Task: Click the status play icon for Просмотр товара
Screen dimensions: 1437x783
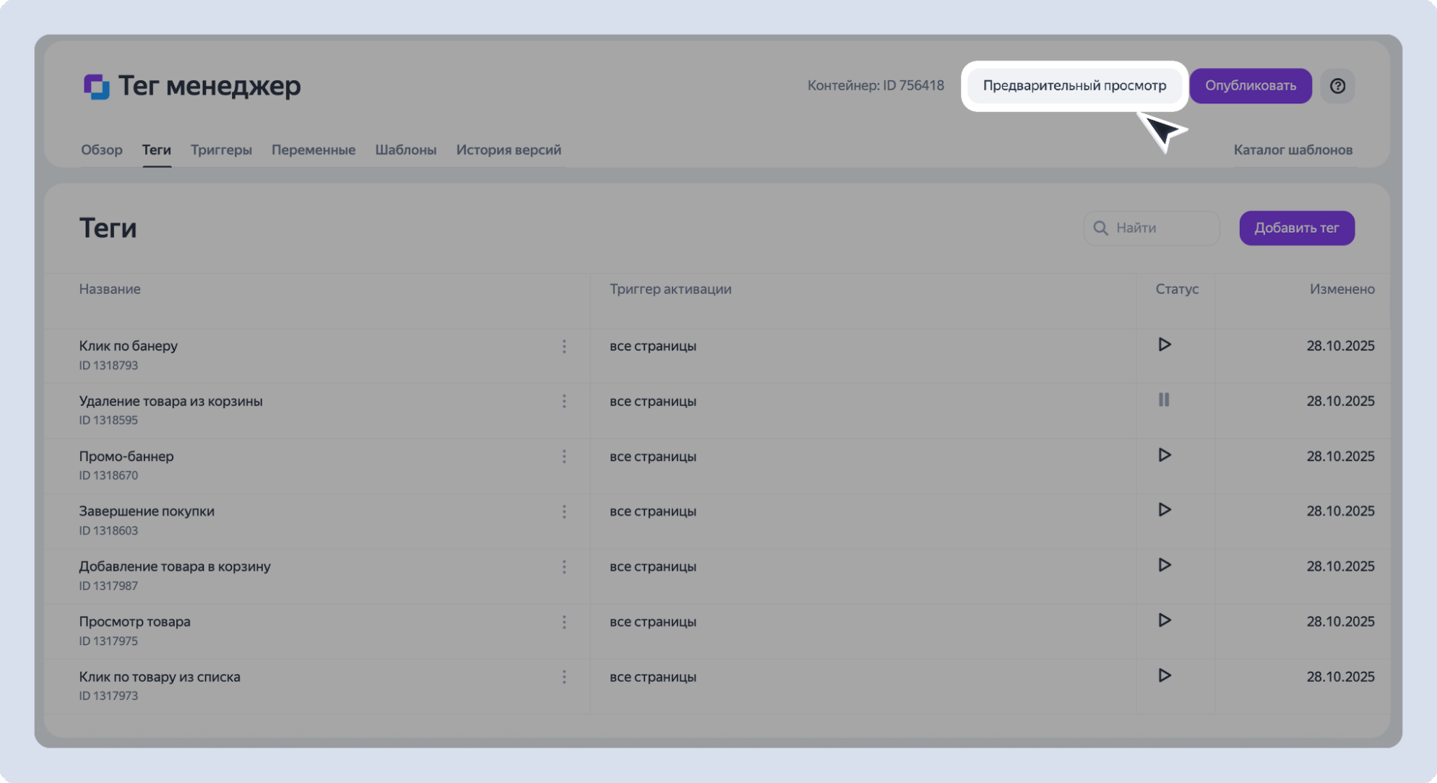Action: tap(1164, 620)
